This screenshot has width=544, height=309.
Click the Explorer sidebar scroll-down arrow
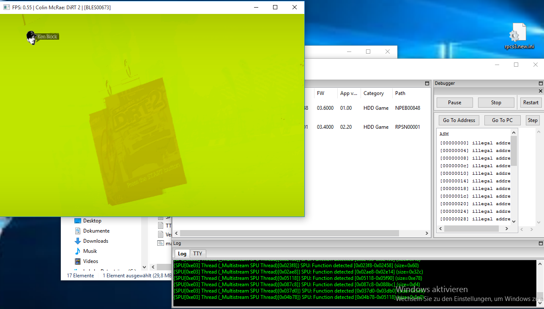[x=145, y=267]
